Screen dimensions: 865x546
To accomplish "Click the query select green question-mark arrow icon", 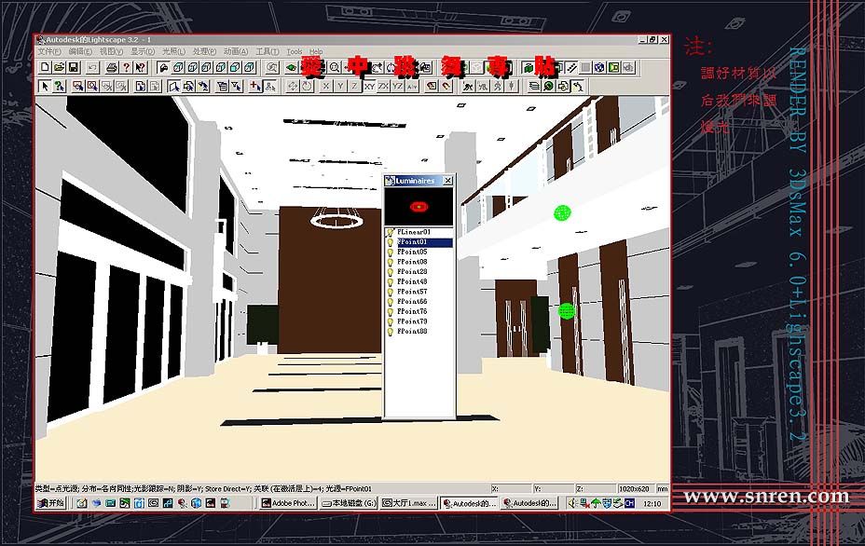I will [59, 86].
